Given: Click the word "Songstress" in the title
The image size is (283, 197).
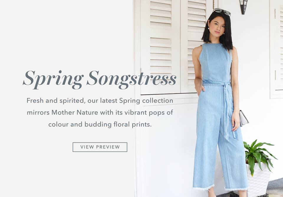Looking at the screenshot, I should pyautogui.click(x=131, y=79).
